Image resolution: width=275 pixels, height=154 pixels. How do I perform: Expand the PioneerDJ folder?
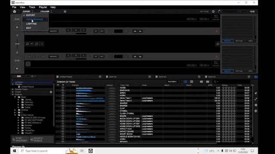18,105
